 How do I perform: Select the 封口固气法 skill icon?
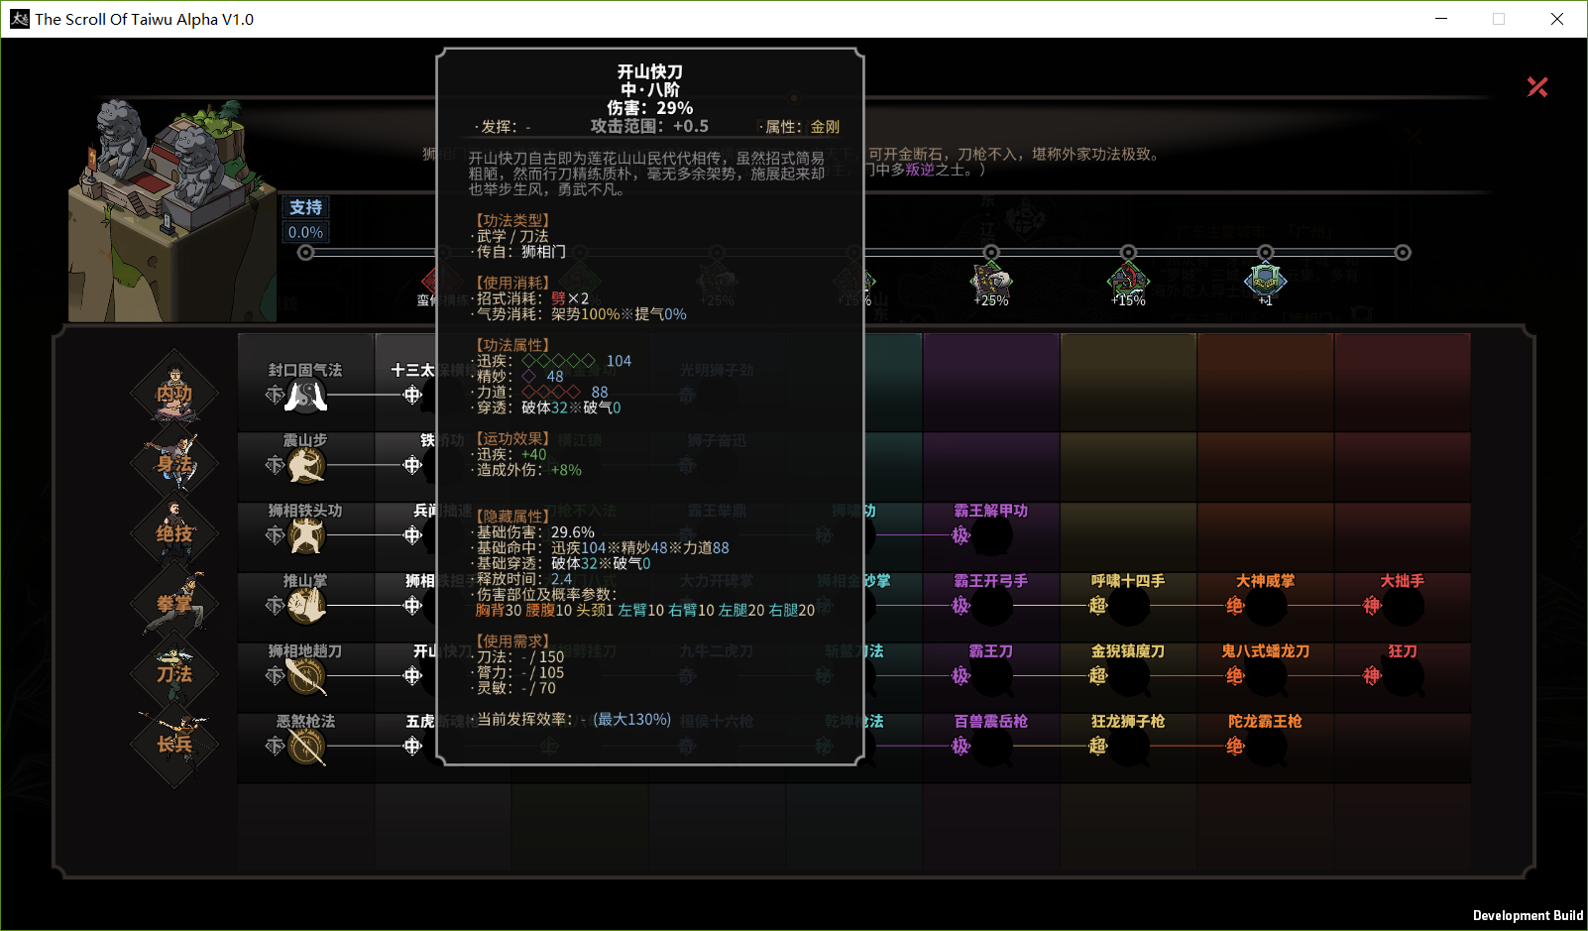click(x=306, y=396)
